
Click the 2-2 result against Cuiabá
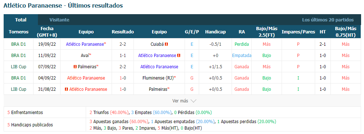[x=123, y=44]
